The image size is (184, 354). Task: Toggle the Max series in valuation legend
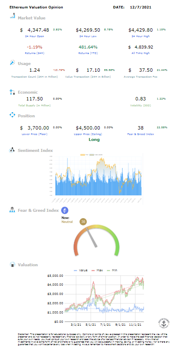pyautogui.click(x=96, y=270)
